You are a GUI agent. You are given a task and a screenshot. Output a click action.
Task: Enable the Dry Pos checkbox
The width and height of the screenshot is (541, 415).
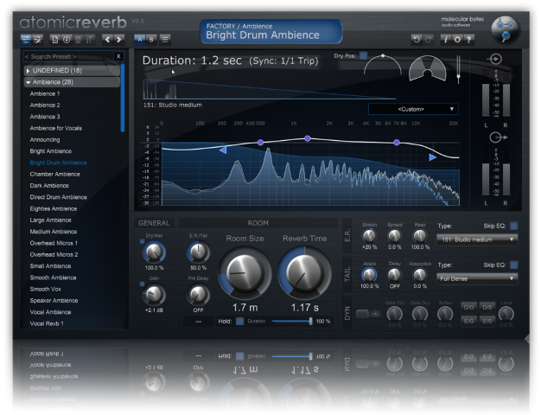pos(364,56)
